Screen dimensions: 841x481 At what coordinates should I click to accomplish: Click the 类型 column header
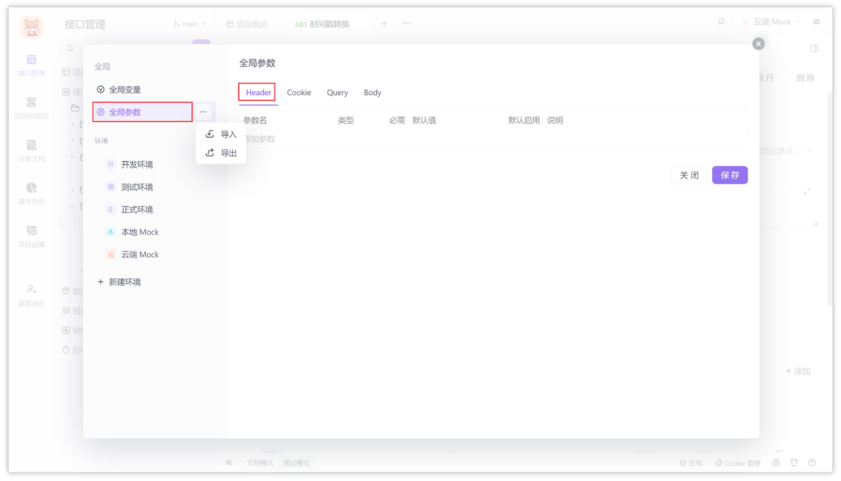(346, 121)
